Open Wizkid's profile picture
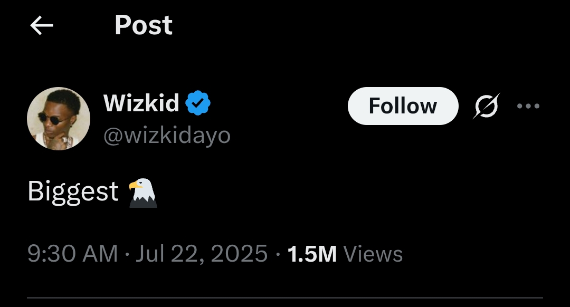This screenshot has width=570, height=307. 59,119
